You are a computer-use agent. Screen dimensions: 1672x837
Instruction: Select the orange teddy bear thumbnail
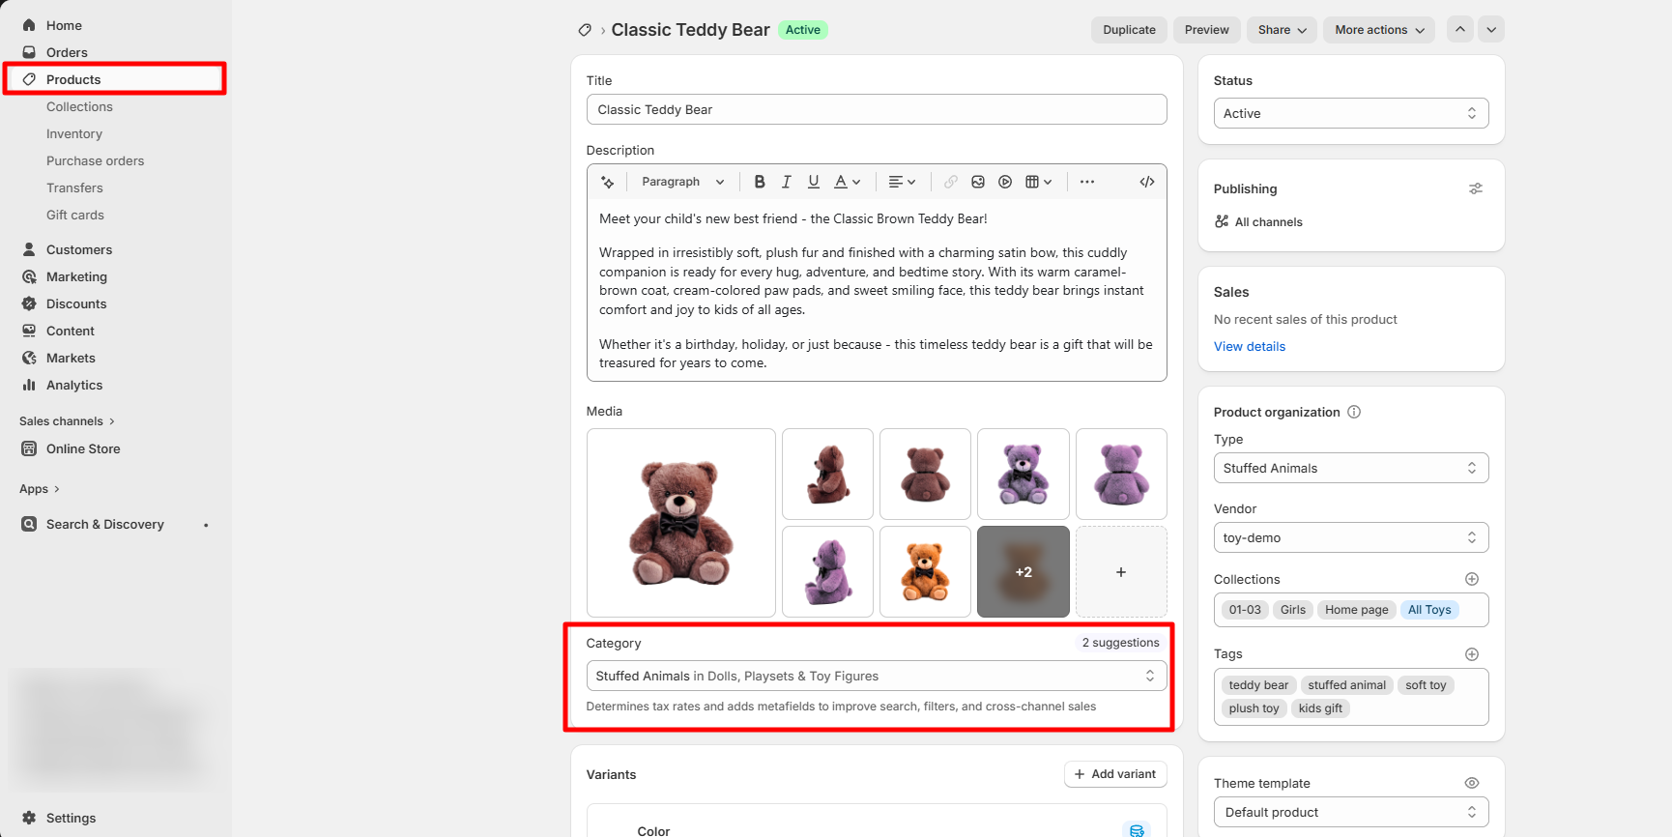point(925,572)
